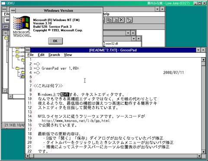The image size is (208, 161).
Task: Click GreenPad horizontal scrollbar thumb
Action: pyautogui.click(x=32, y=156)
